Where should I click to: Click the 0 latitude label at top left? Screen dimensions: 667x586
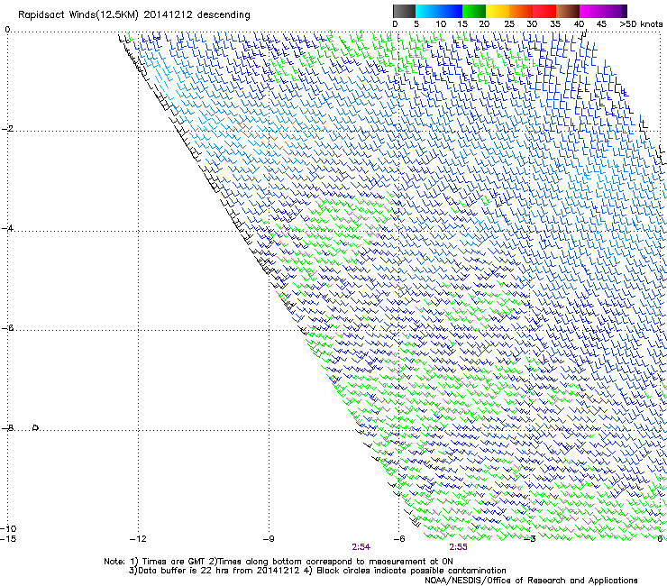7,30
